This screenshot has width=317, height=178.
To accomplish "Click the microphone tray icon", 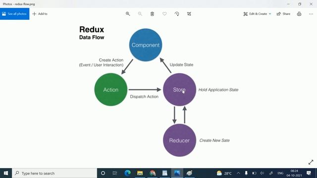I will [246, 173].
